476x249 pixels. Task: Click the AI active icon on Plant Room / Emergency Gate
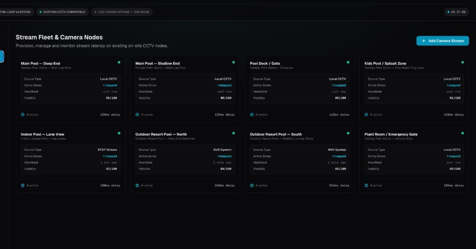(366, 185)
